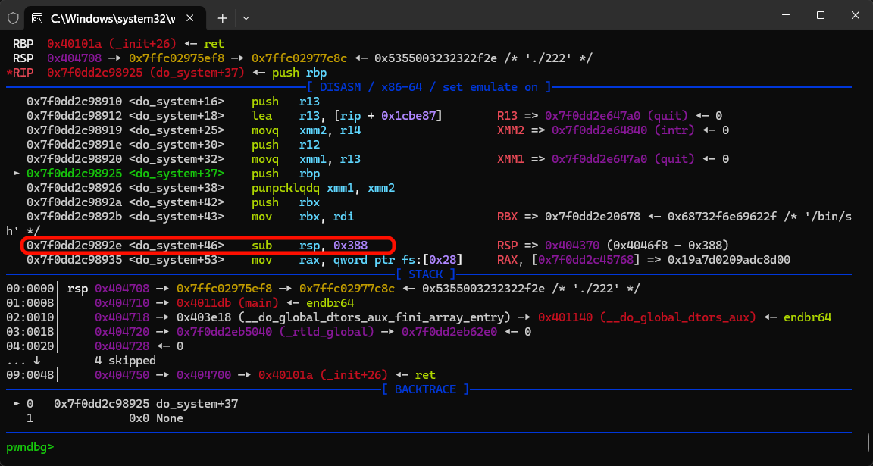873x466 pixels.
Task: Maximize the terminal window
Action: click(x=820, y=16)
